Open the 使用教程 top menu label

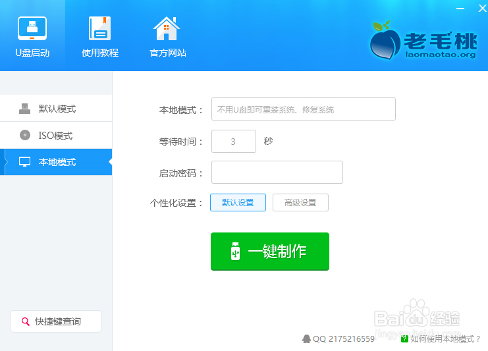tap(100, 53)
